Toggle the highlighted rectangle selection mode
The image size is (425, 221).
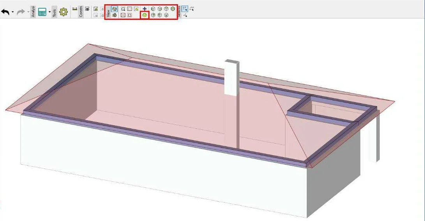pyautogui.click(x=185, y=9)
